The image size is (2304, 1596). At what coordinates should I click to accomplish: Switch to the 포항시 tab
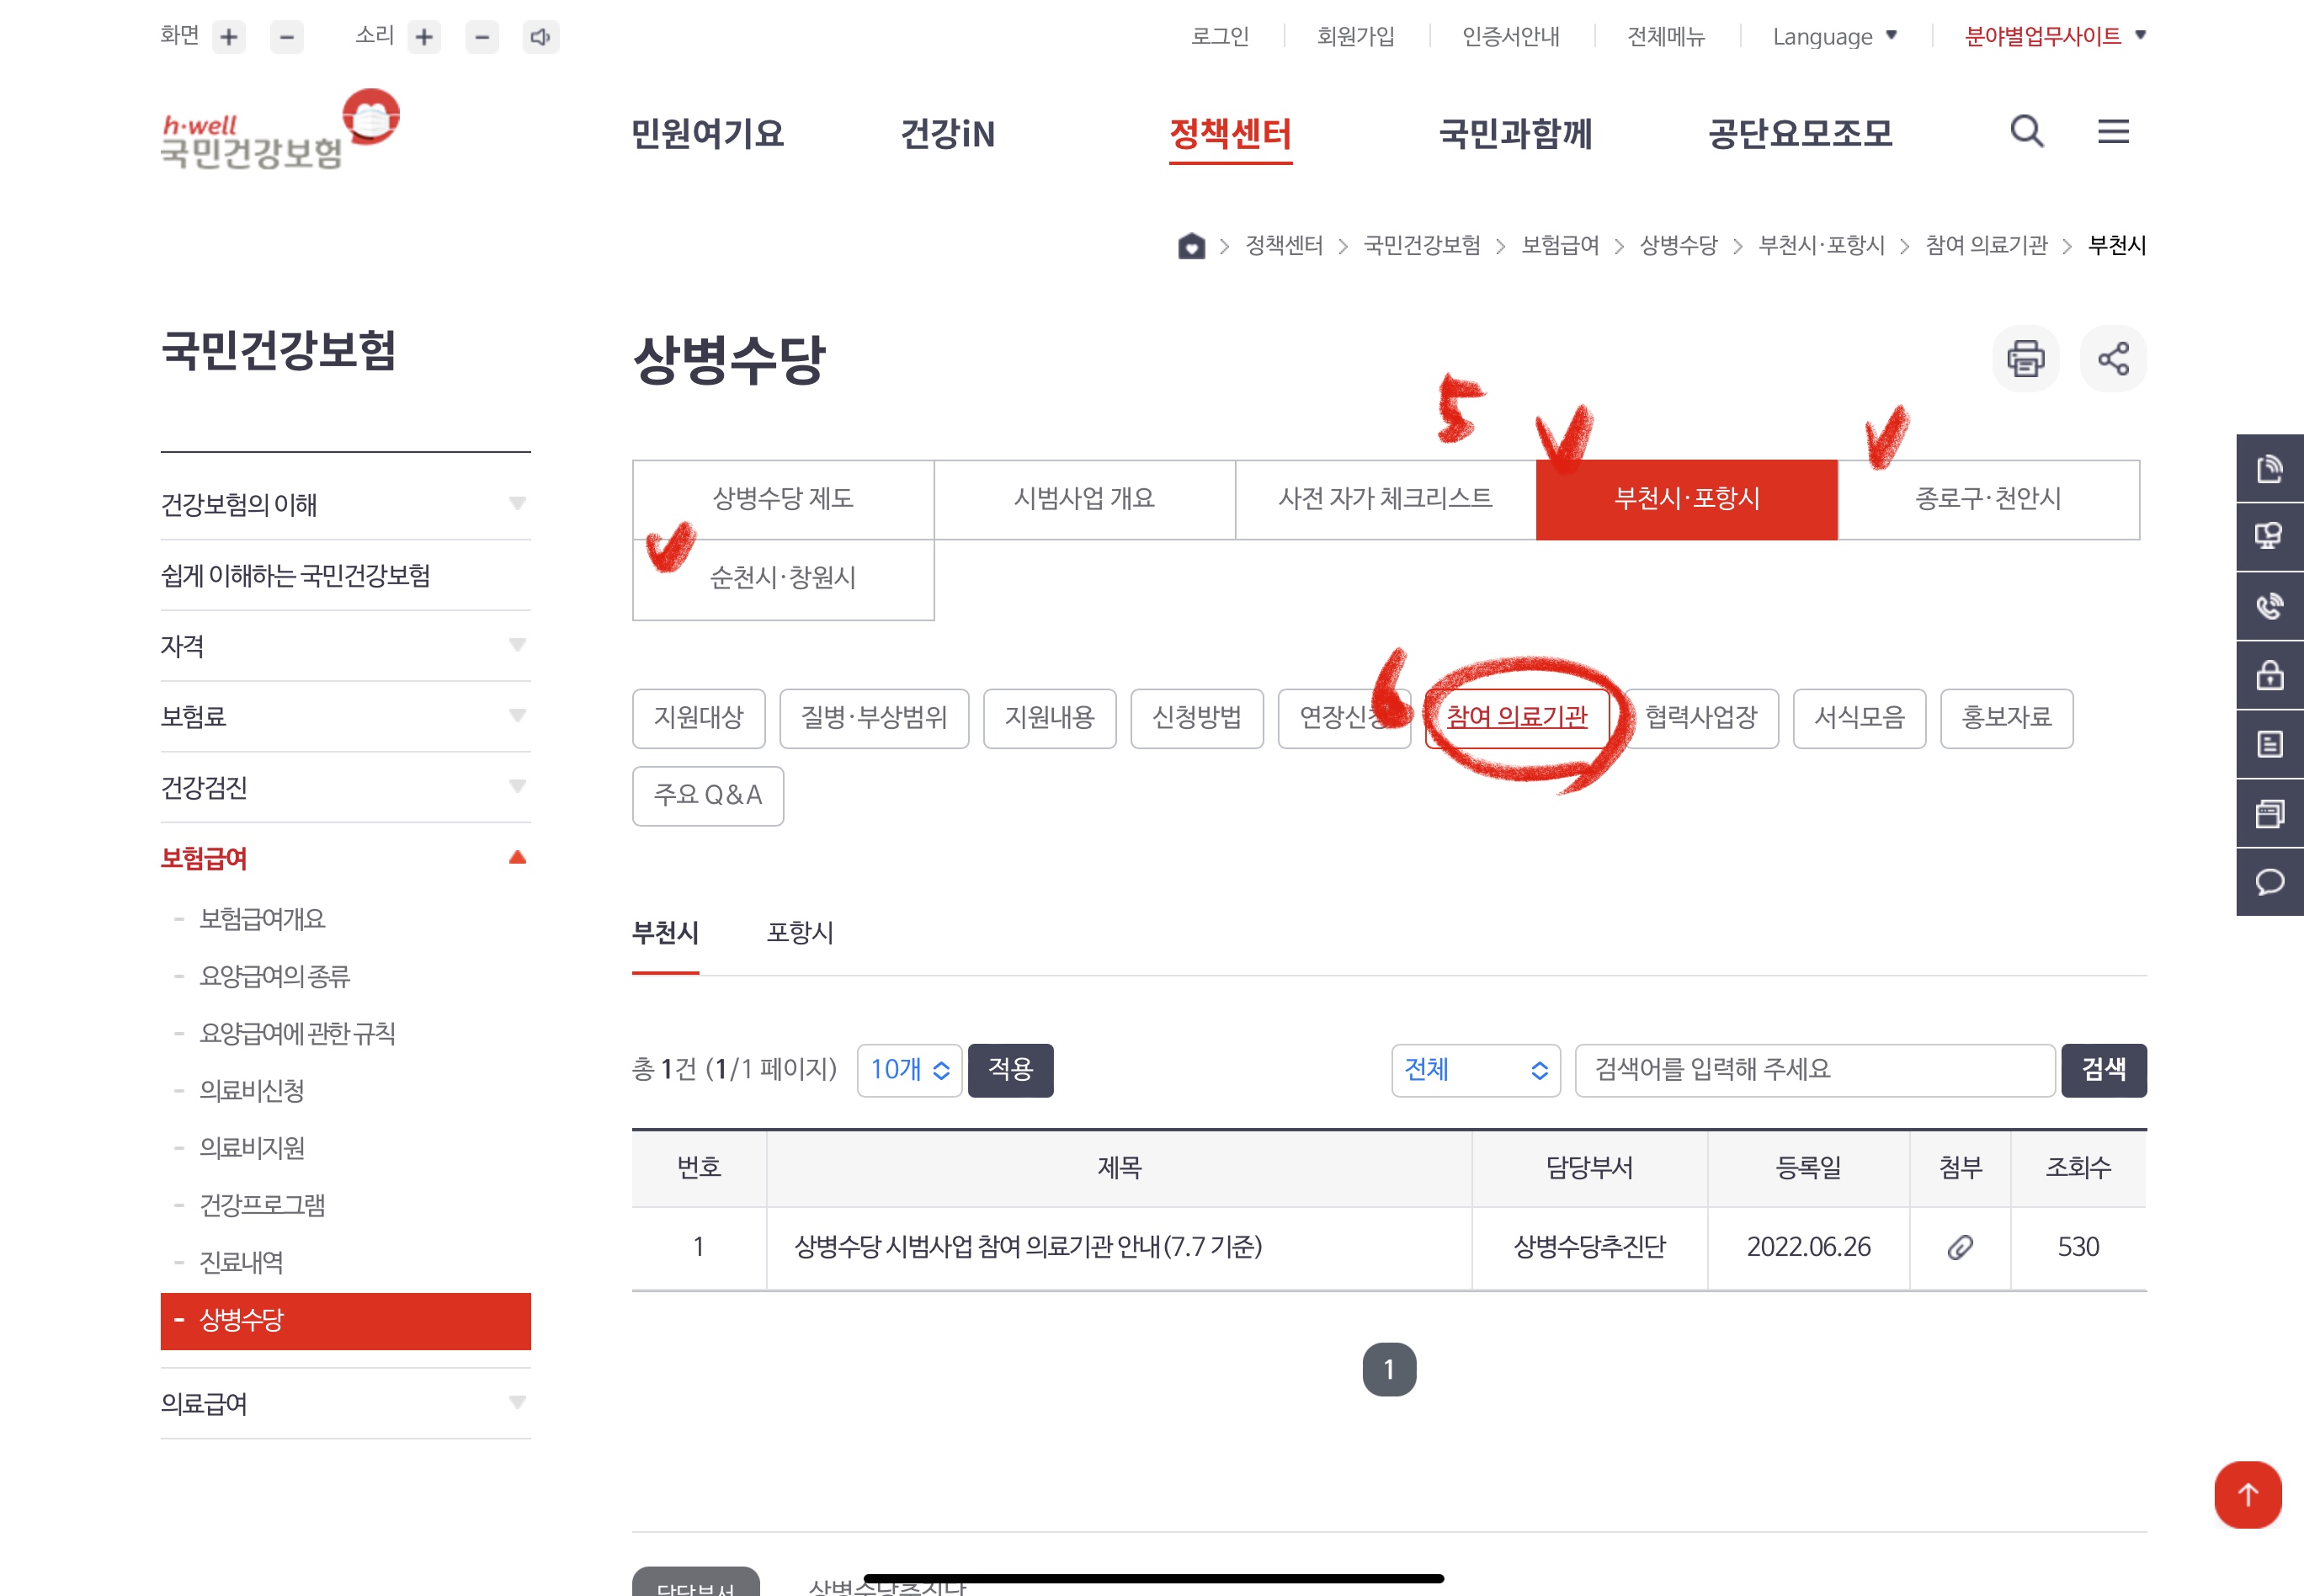[x=799, y=932]
